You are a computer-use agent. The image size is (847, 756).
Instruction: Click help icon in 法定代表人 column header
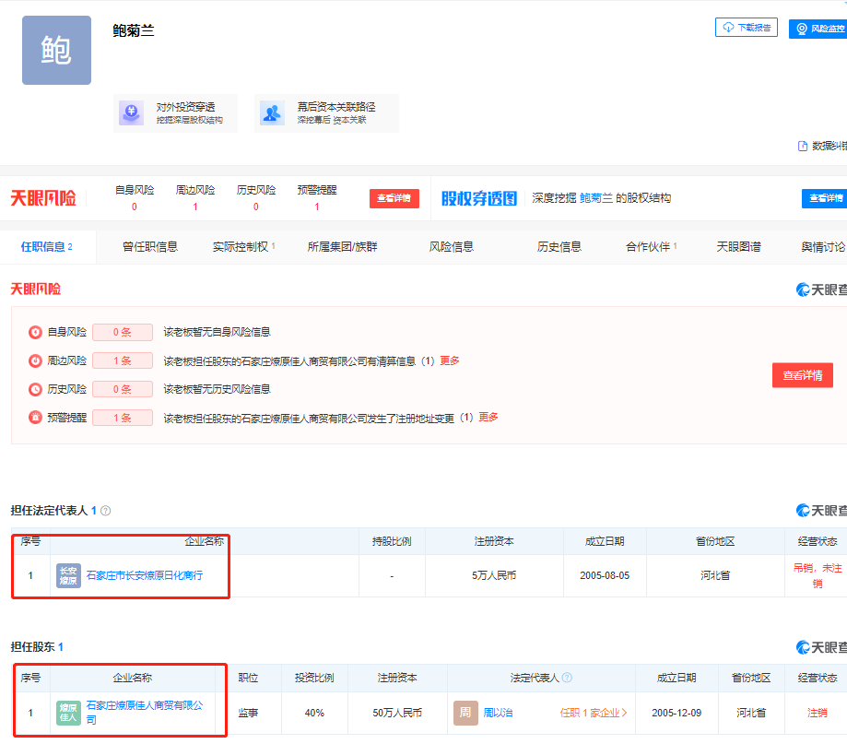(567, 678)
